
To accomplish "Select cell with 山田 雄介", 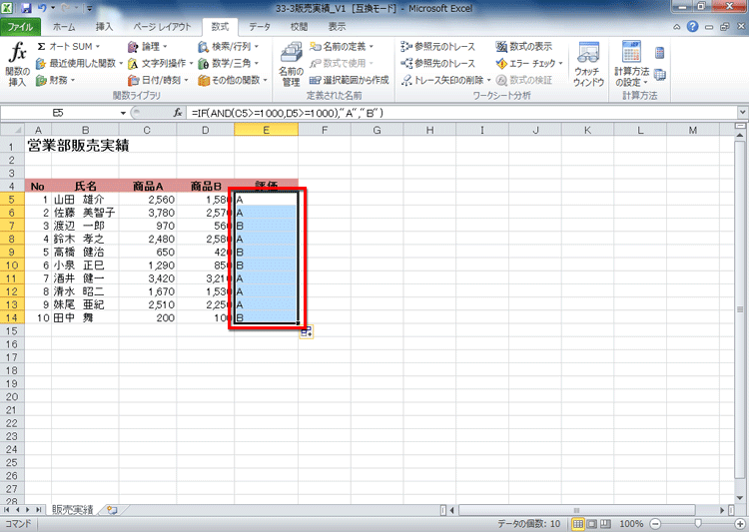I will [85, 200].
